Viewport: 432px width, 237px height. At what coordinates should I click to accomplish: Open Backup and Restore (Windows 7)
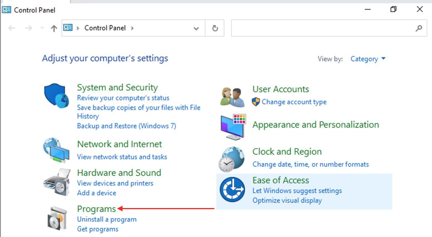tap(126, 126)
